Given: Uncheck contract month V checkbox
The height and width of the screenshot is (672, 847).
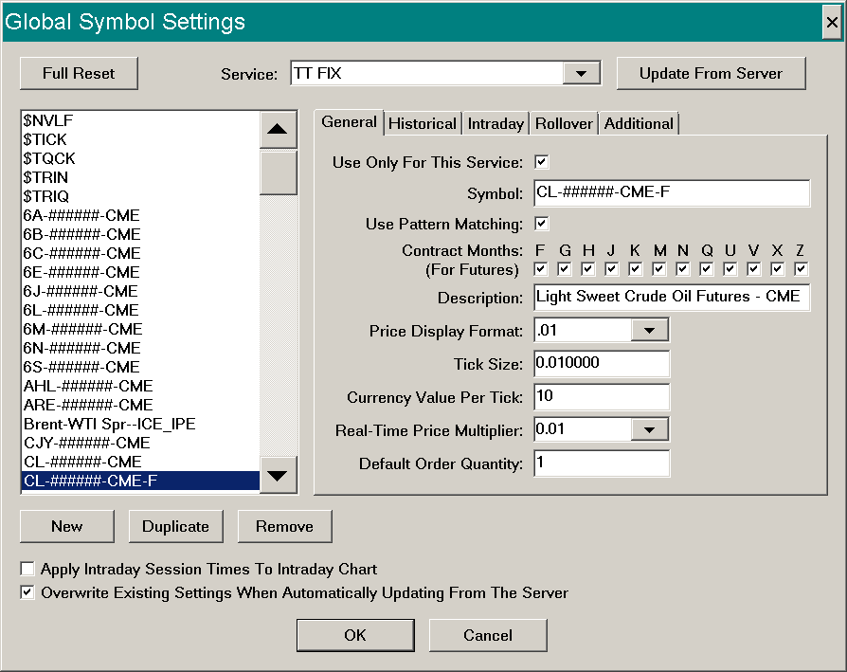Looking at the screenshot, I should click(x=753, y=269).
